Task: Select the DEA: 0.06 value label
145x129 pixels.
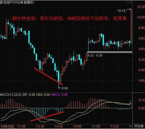Action: click(43, 95)
